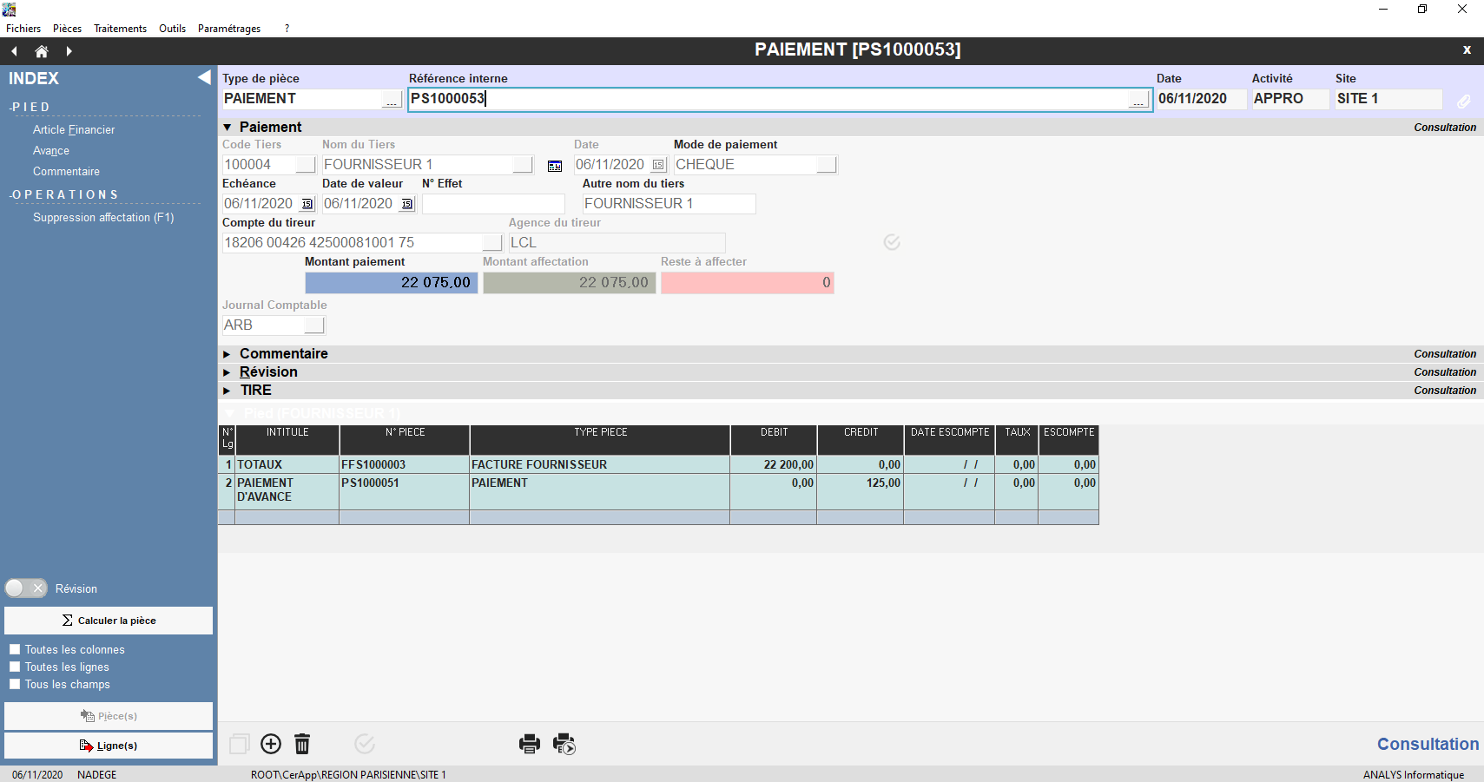Collapse the INDEX sidebar panel arrow
This screenshot has height=782, width=1484.
pos(204,77)
